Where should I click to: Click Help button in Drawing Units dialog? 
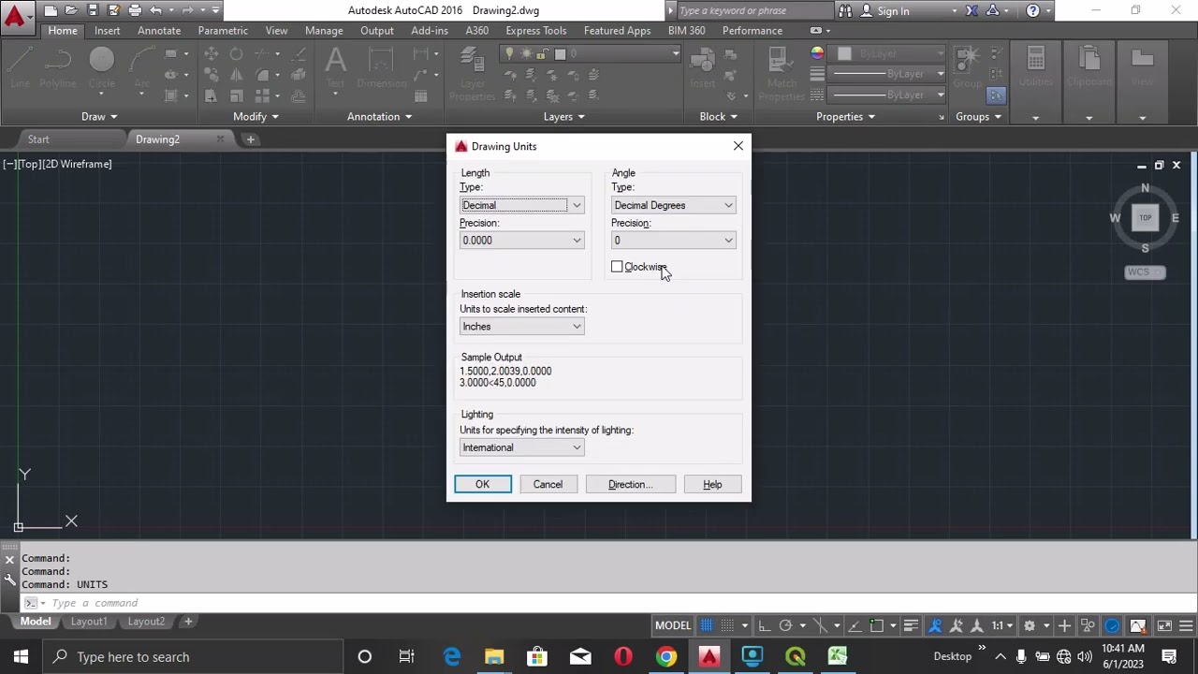point(712,485)
